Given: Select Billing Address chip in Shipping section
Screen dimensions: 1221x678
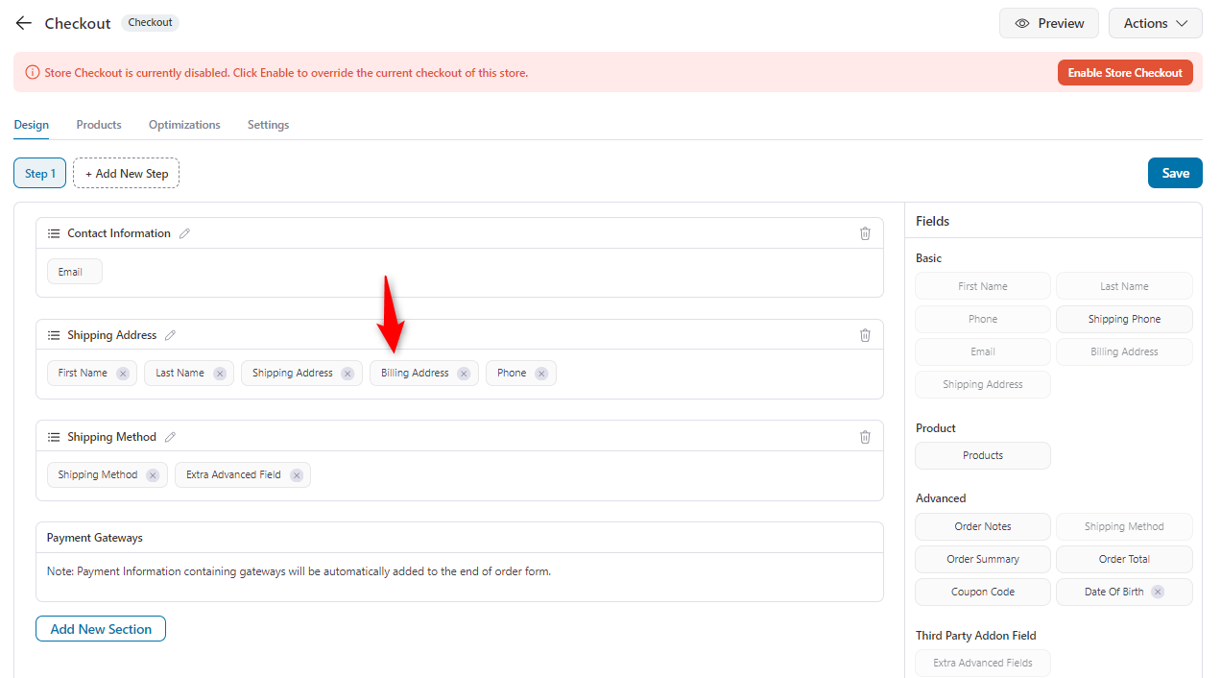Looking at the screenshot, I should pyautogui.click(x=424, y=373).
